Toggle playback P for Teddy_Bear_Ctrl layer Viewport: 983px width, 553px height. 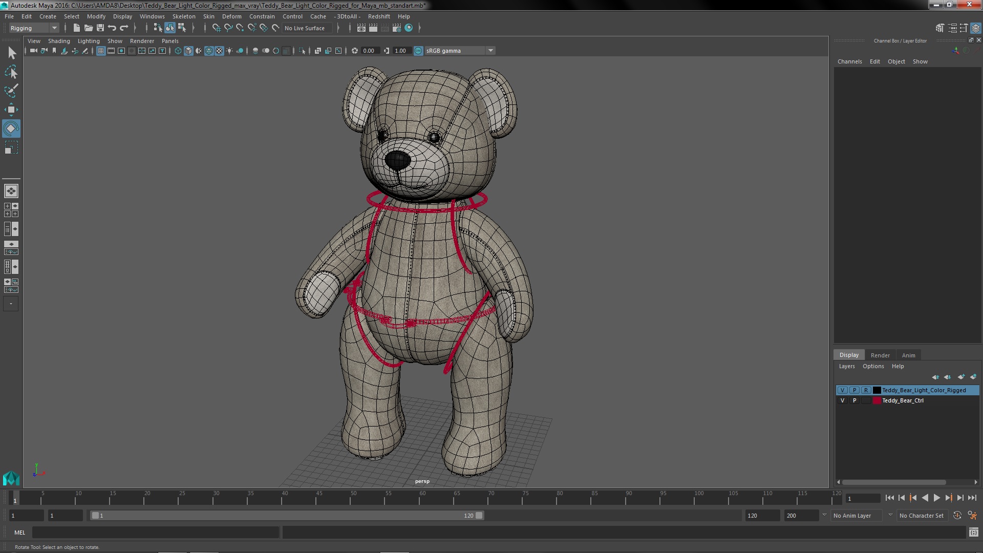(854, 401)
